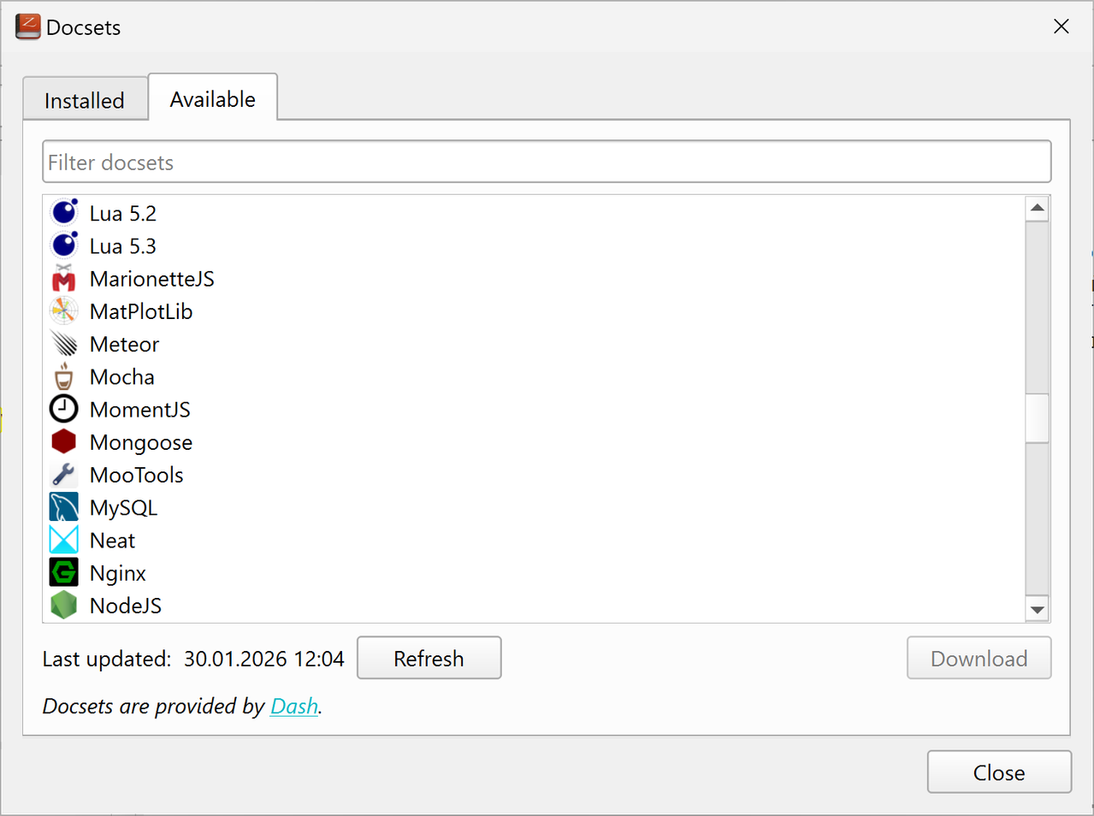Select the MatPlotLib entry
1094x816 pixels.
[x=534, y=310]
